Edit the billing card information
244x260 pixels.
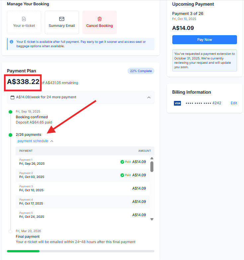(x=234, y=103)
